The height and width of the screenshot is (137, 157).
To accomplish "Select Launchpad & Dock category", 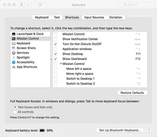I will pos(30,34).
